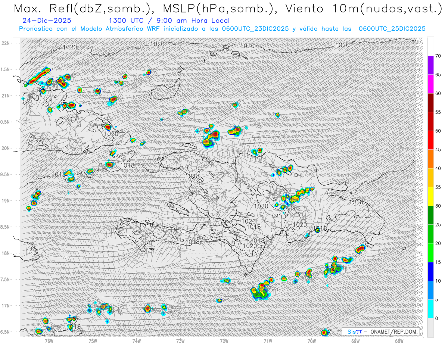Click the '10' color scale label
Image resolution: width=448 pixels, height=346 pixels.
pos(438,281)
